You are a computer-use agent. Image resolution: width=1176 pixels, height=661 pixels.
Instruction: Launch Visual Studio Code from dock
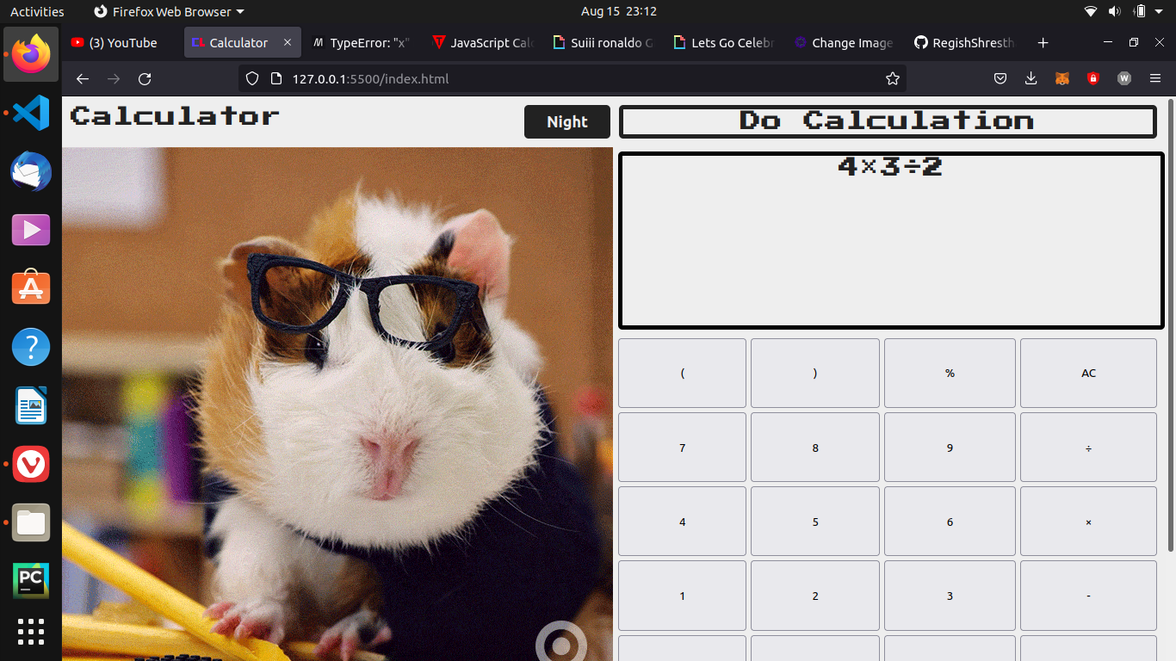click(31, 113)
